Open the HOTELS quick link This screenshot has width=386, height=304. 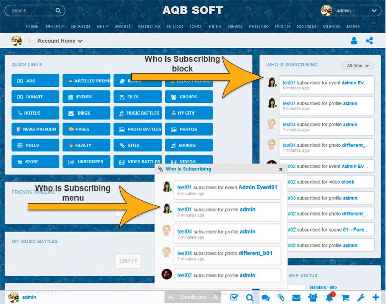point(35,113)
